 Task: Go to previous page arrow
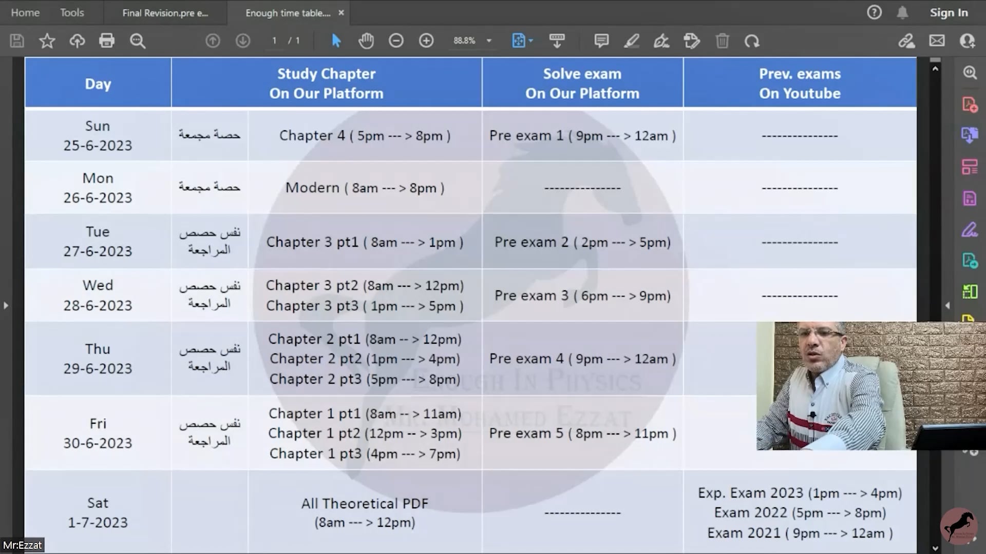tap(213, 41)
